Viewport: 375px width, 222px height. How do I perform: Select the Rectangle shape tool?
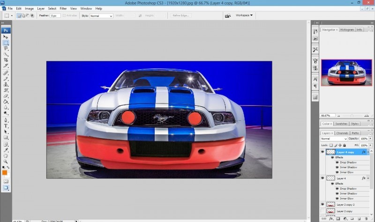click(x=6, y=137)
